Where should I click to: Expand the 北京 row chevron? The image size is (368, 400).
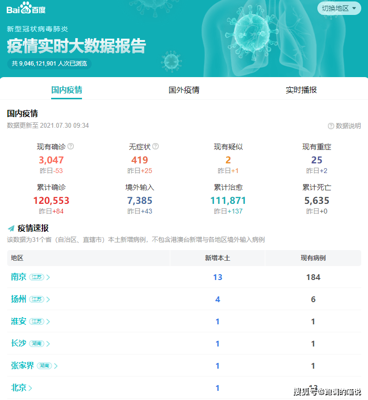[30, 388]
